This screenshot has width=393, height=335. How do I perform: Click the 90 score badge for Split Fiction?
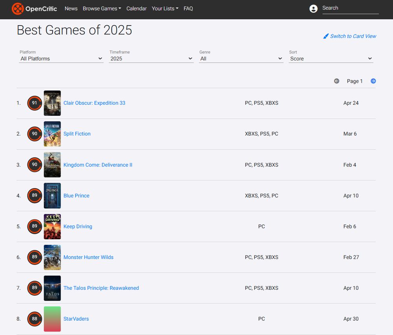(35, 134)
